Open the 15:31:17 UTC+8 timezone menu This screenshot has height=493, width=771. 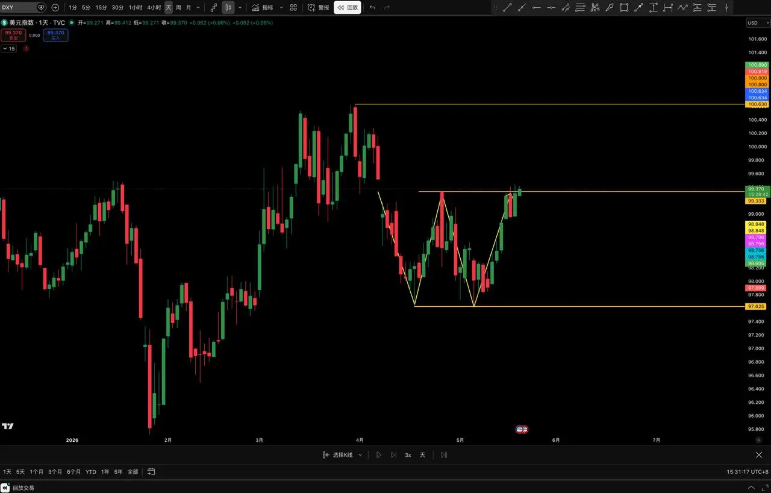(747, 472)
